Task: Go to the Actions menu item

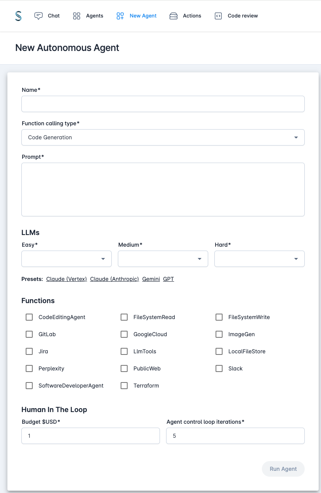Action: click(x=185, y=16)
